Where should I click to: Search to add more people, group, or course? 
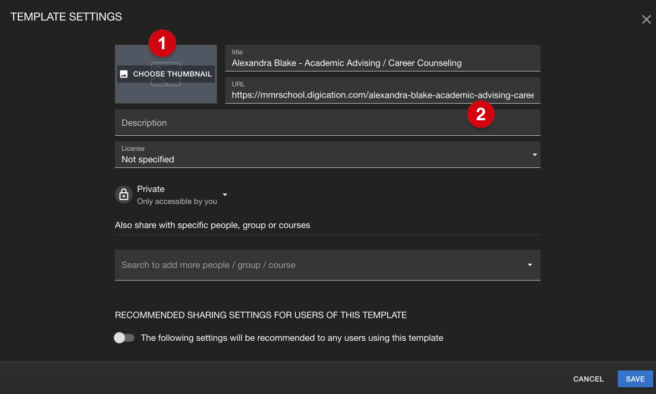pyautogui.click(x=327, y=265)
